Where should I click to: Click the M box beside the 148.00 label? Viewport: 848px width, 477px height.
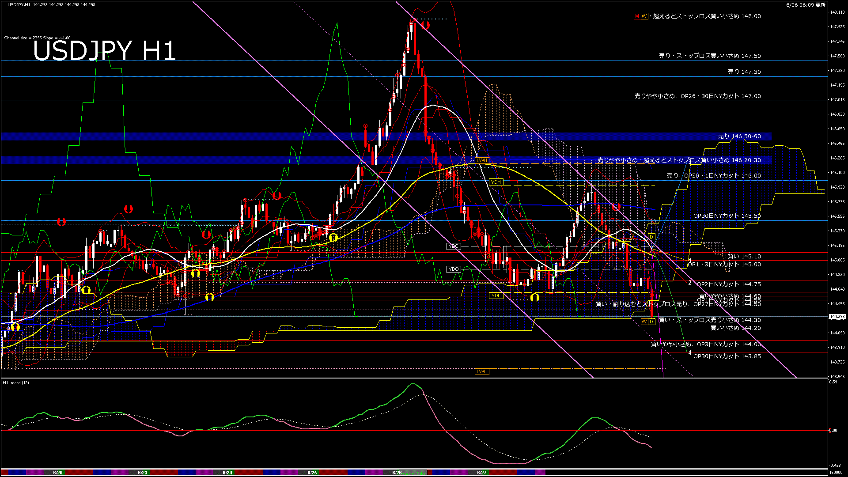637,16
